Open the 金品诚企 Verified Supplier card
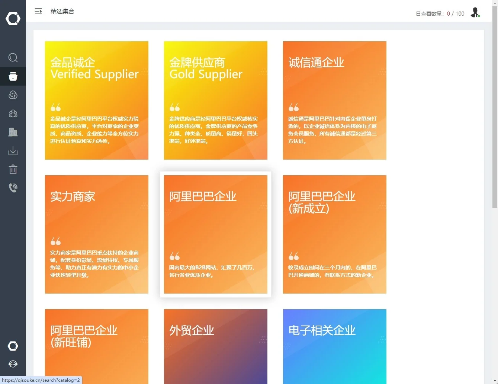Screen dimensions: 498x384 tap(97, 100)
